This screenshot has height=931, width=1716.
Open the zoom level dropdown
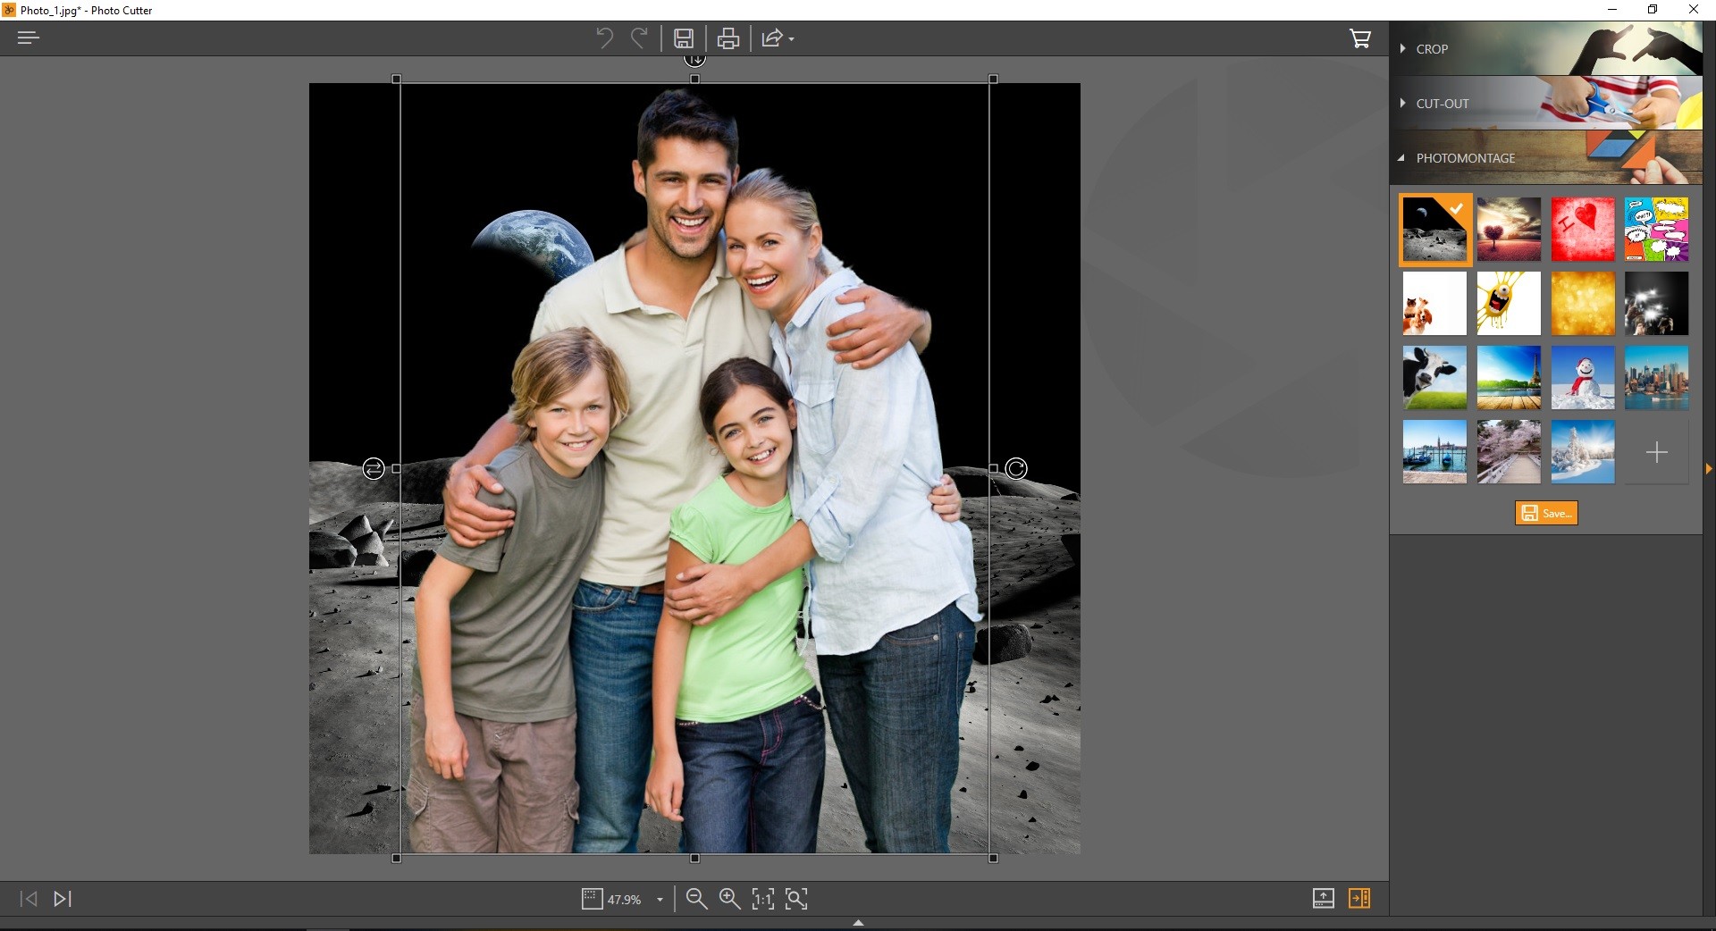(x=660, y=900)
